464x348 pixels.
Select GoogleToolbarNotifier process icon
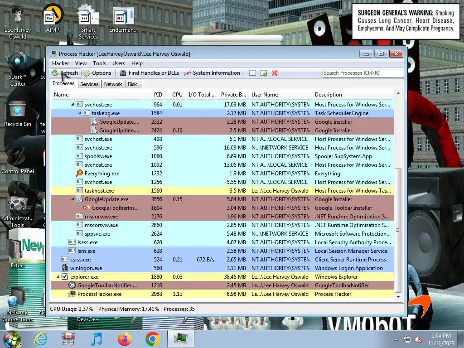coord(72,285)
